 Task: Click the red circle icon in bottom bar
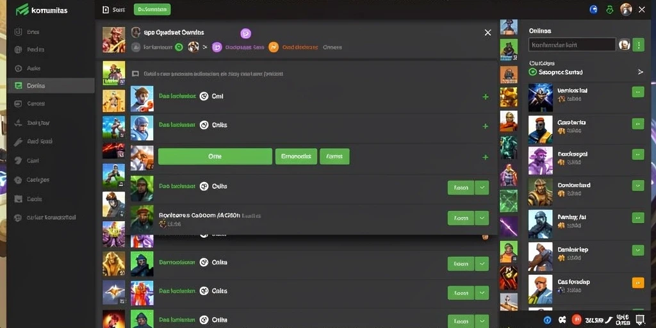coord(577,320)
